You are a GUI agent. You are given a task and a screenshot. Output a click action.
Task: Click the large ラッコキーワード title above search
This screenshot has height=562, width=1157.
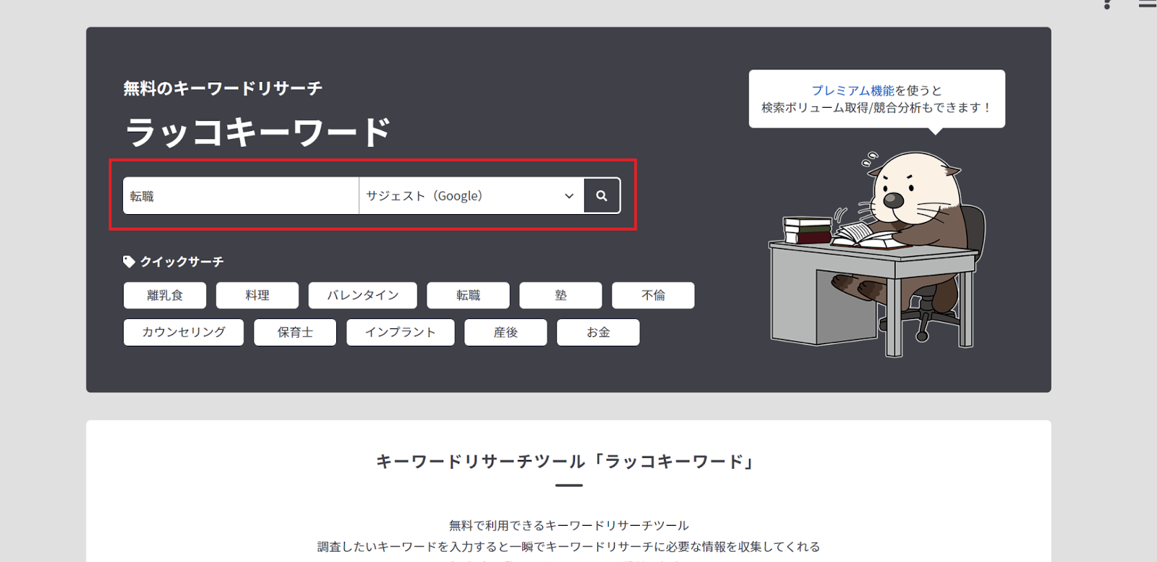pos(258,132)
